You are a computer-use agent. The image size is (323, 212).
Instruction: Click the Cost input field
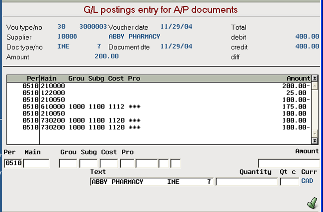click(x=109, y=163)
